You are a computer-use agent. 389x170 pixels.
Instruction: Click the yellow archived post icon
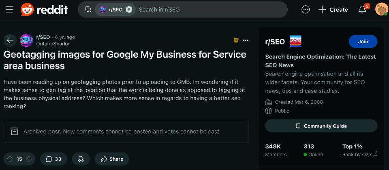click(236, 40)
